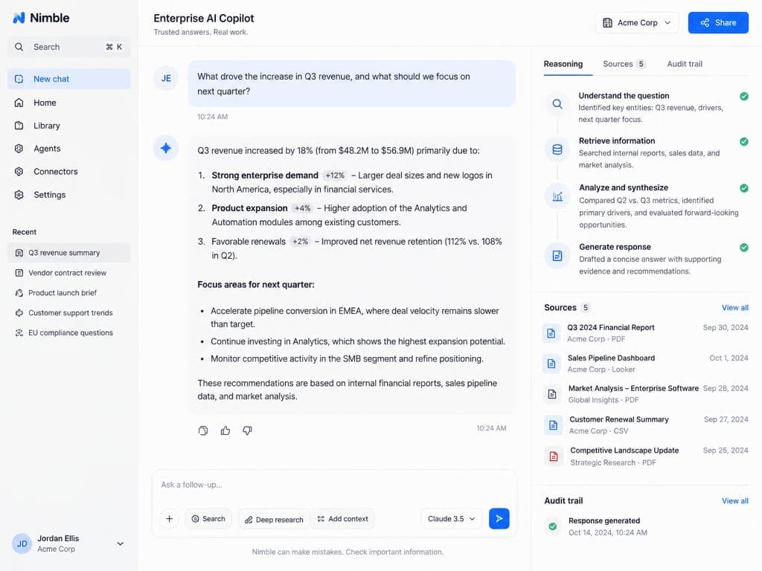The height and width of the screenshot is (571, 762).
Task: Enable Deep research mode
Action: tap(274, 519)
